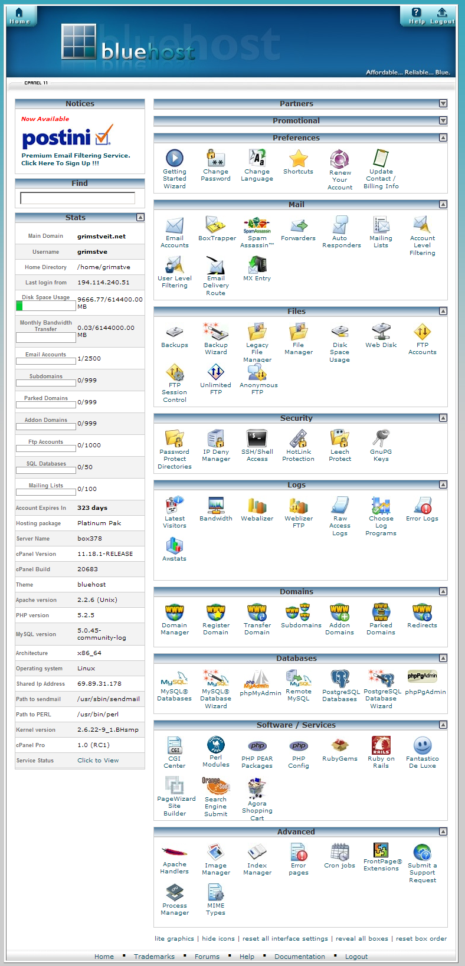Switch to lite graphics
This screenshot has height=966, width=465.
pyautogui.click(x=174, y=938)
